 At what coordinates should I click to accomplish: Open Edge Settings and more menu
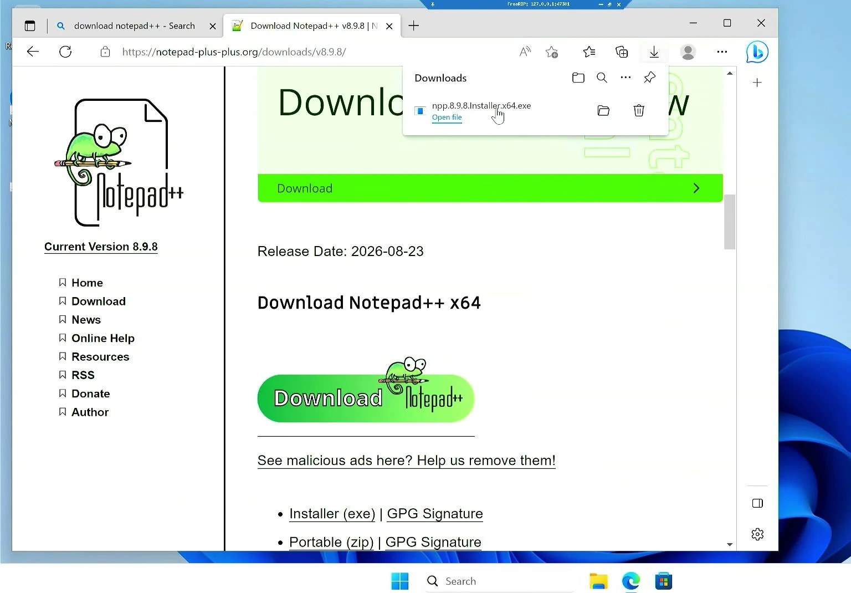[x=722, y=52]
